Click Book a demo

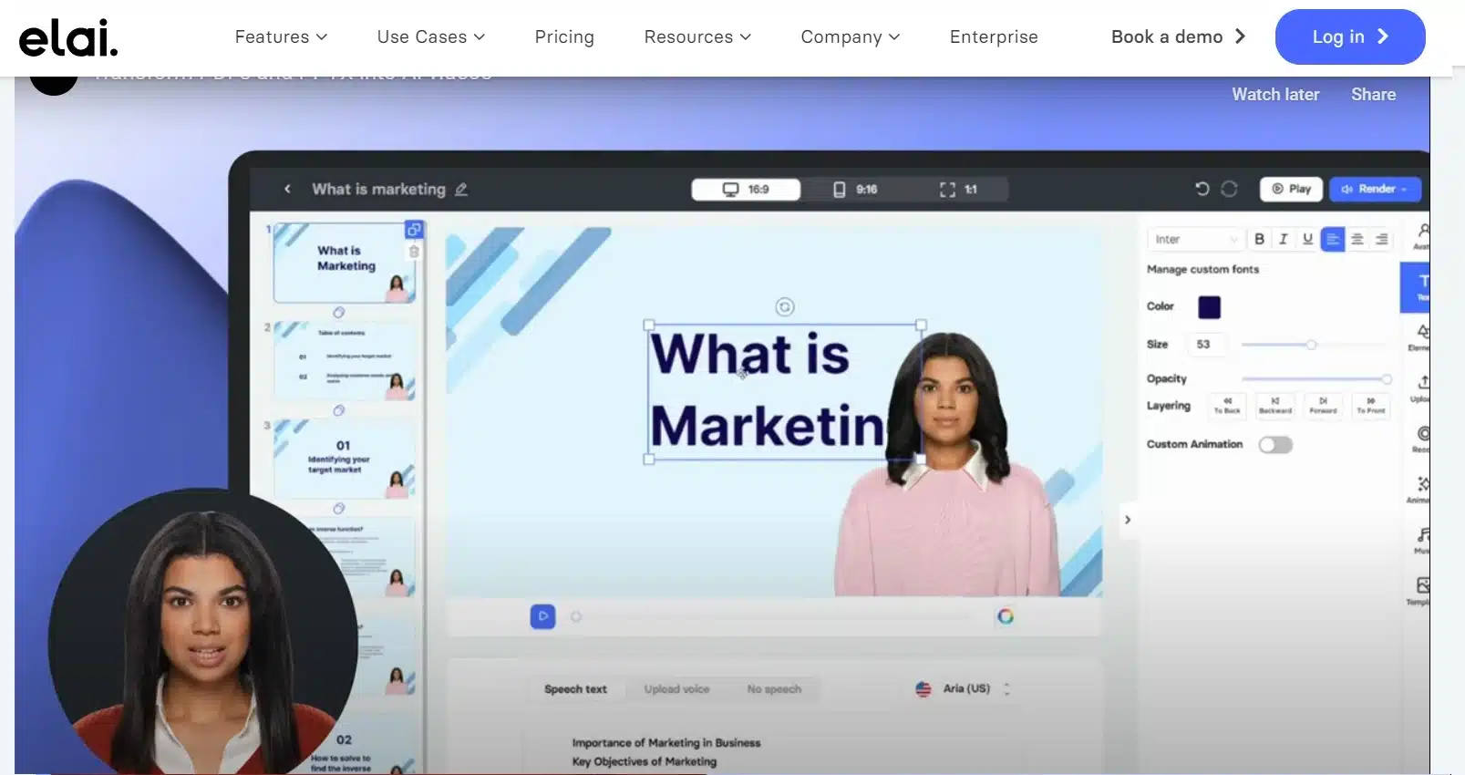[x=1178, y=36]
